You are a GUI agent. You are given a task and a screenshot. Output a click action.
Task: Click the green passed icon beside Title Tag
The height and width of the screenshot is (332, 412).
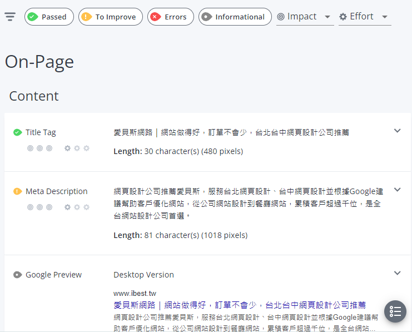18,132
